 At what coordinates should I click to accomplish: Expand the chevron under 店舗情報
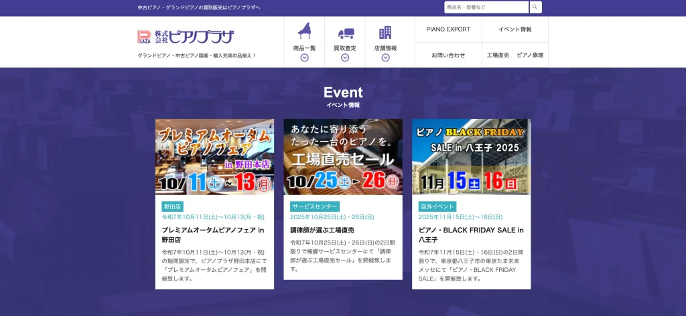point(385,57)
